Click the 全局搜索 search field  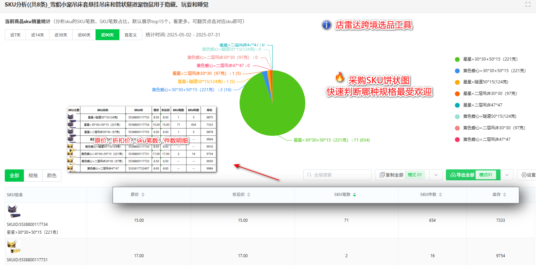click(x=337, y=175)
